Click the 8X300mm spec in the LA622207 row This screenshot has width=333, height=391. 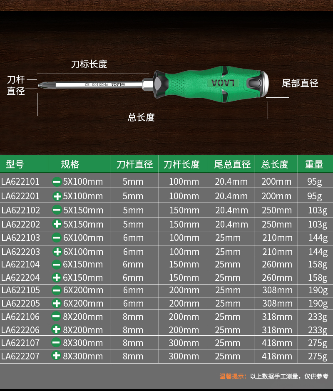(x=83, y=356)
